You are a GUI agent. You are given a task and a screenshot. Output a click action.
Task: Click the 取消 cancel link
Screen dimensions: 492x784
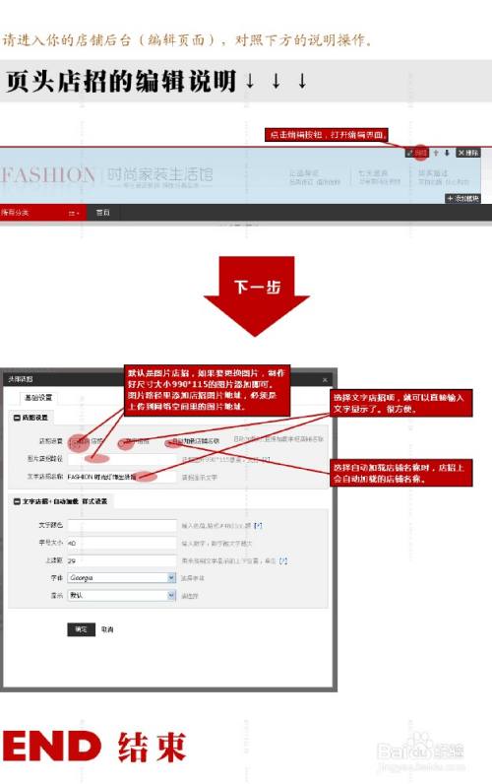pyautogui.click(x=107, y=629)
